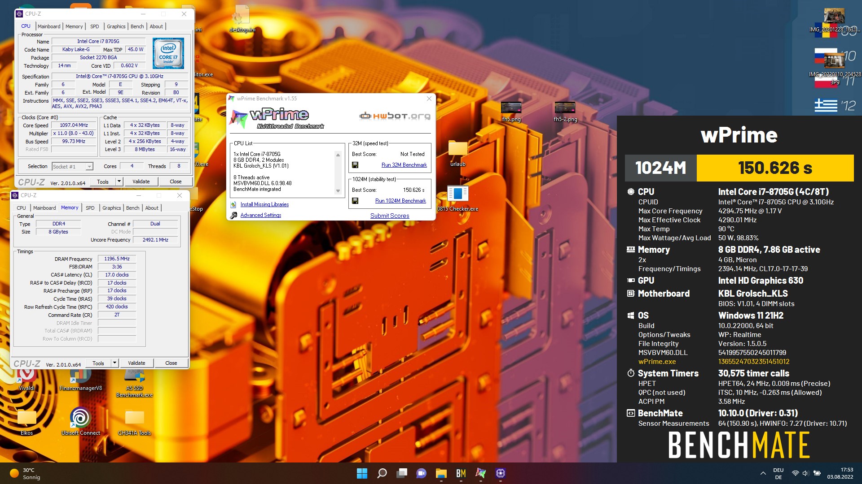Click the battery icon in system tray
This screenshot has width=862, height=484.
[817, 473]
